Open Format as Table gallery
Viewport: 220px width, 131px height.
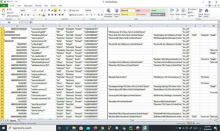click(117, 13)
